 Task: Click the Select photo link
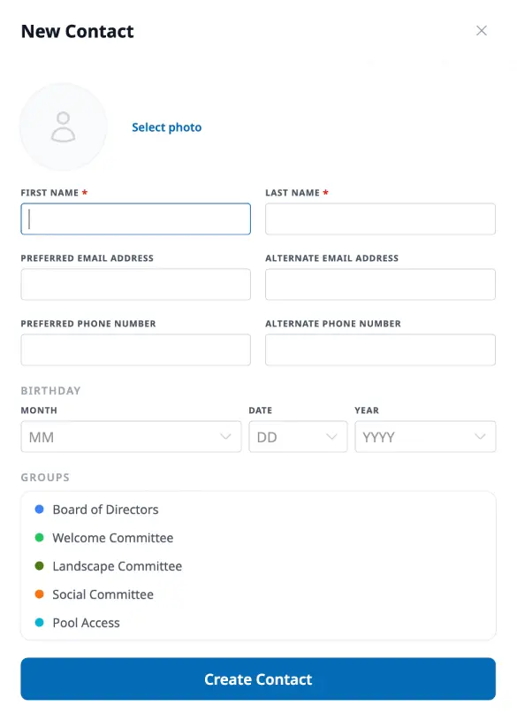(x=166, y=127)
